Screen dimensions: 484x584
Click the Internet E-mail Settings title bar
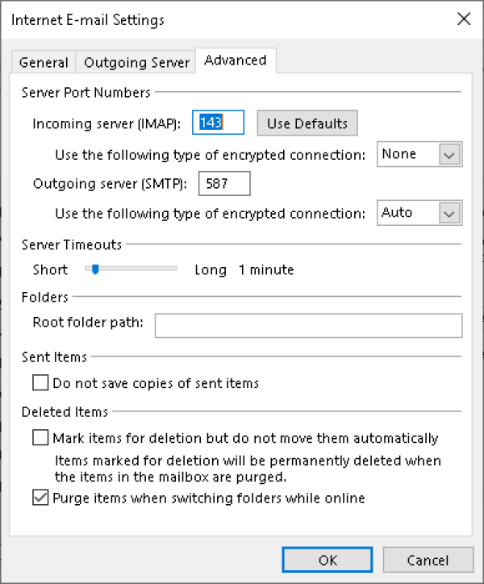coord(202,19)
